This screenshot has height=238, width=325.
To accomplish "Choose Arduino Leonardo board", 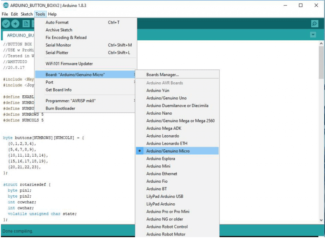I will tap(162, 136).
